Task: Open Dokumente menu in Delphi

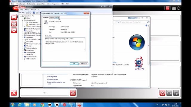Action: 31,4
